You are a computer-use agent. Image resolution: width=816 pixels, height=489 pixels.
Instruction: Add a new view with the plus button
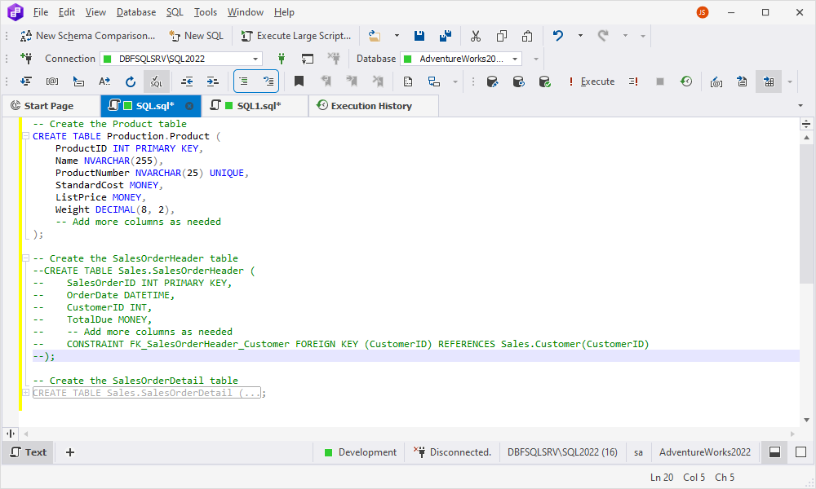pyautogui.click(x=70, y=452)
